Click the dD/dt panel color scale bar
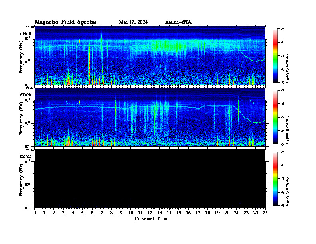This screenshot has width=316, height=244. [x=275, y=117]
